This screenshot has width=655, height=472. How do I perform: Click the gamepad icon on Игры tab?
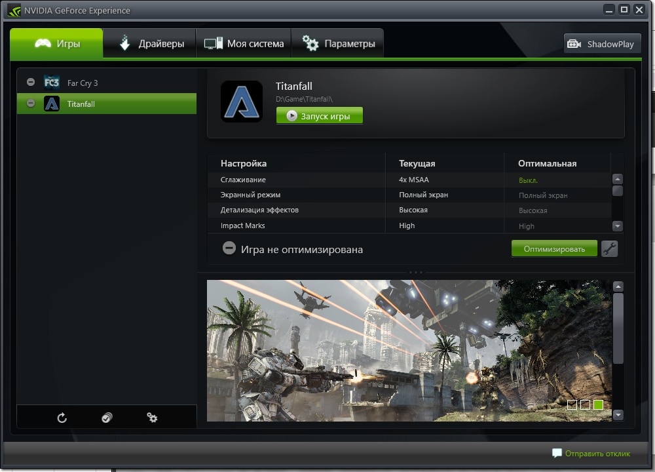pyautogui.click(x=43, y=43)
